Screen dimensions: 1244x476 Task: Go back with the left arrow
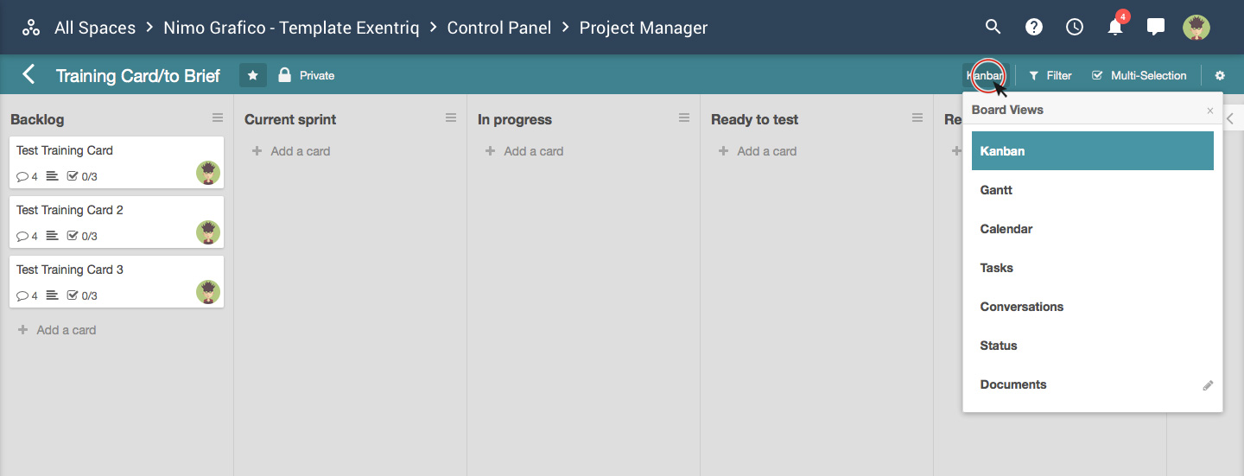[x=29, y=74]
